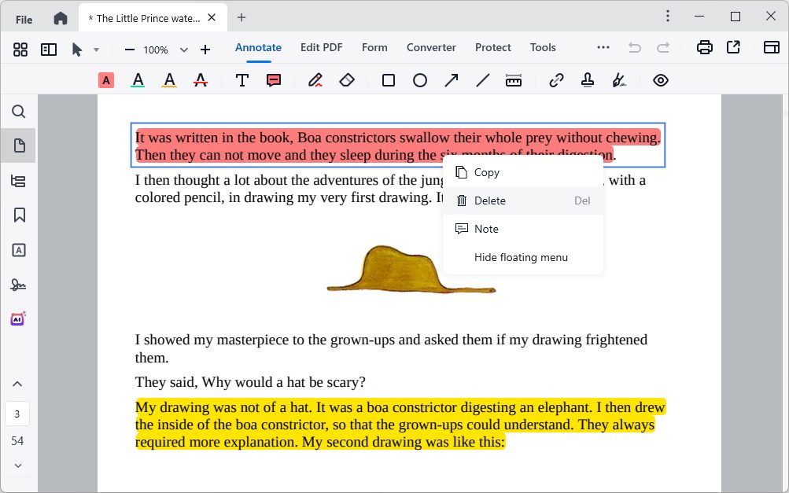Print the current document

pyautogui.click(x=703, y=47)
